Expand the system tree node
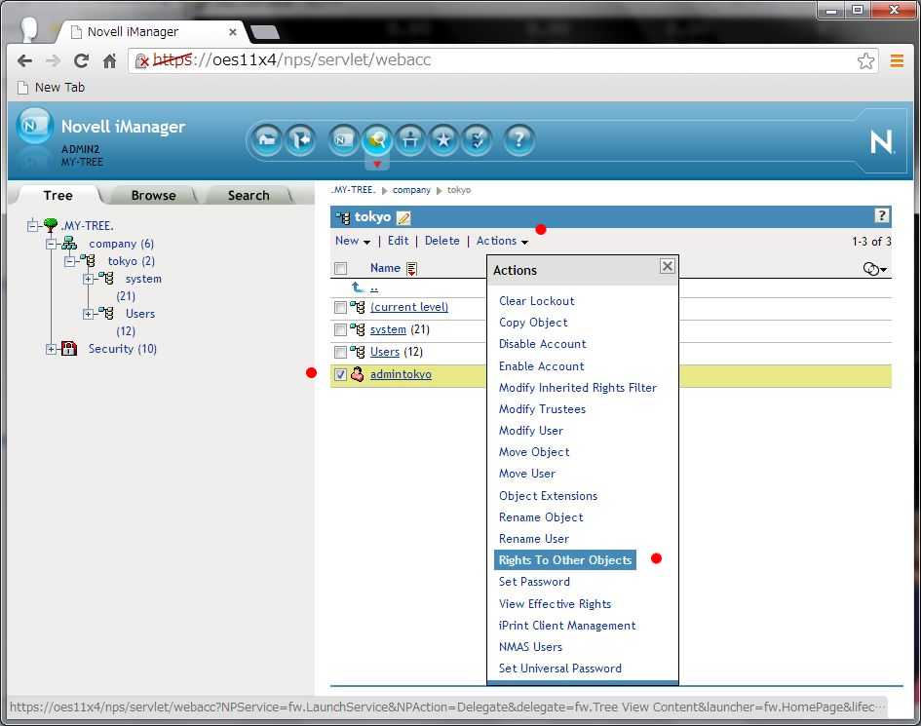The width and height of the screenshot is (921, 726). point(88,279)
